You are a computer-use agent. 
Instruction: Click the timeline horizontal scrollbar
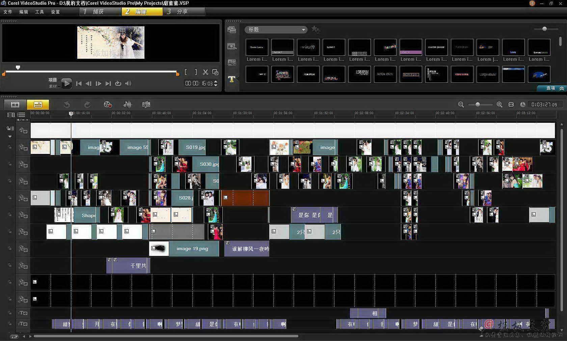(166, 336)
